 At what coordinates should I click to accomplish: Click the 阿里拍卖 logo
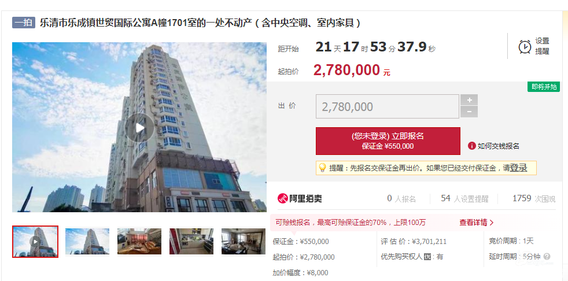300,198
